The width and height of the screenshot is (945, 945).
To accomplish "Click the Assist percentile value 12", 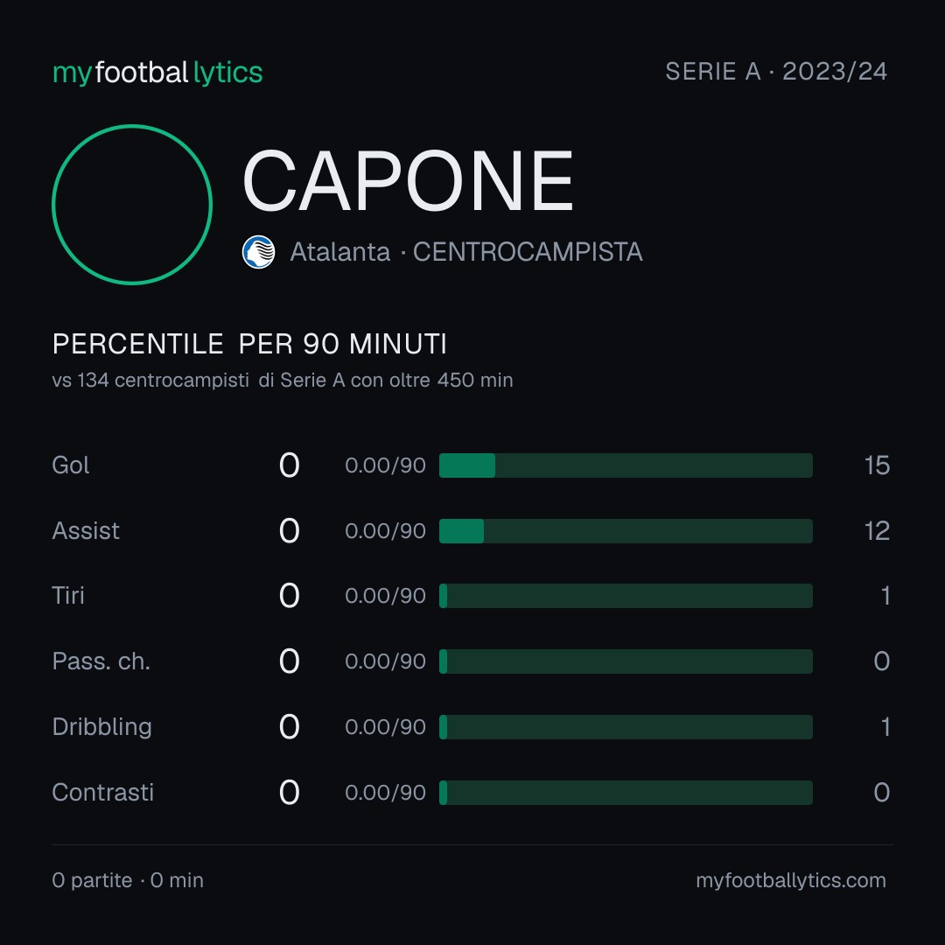I will point(877,531).
